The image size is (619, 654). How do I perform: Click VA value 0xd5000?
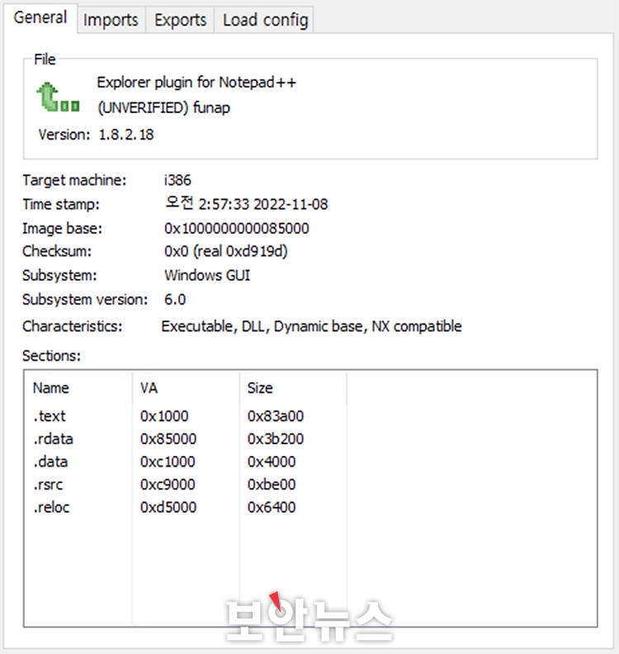pyautogui.click(x=168, y=507)
